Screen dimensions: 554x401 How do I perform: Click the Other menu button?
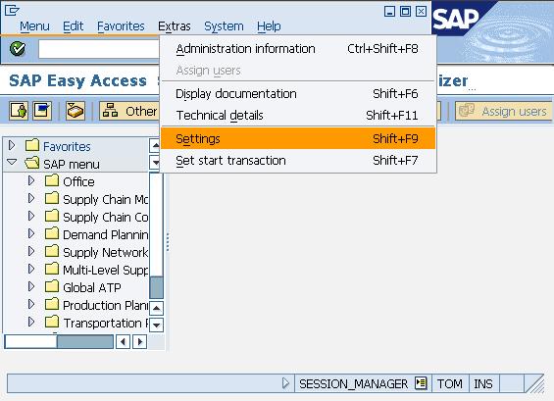click(x=129, y=111)
